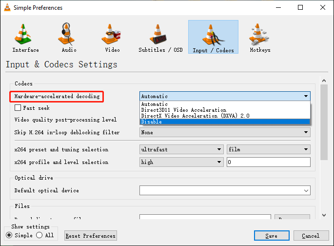Click Reset Preferences button
Viewport: 334px width, 246px height.
[x=91, y=236]
